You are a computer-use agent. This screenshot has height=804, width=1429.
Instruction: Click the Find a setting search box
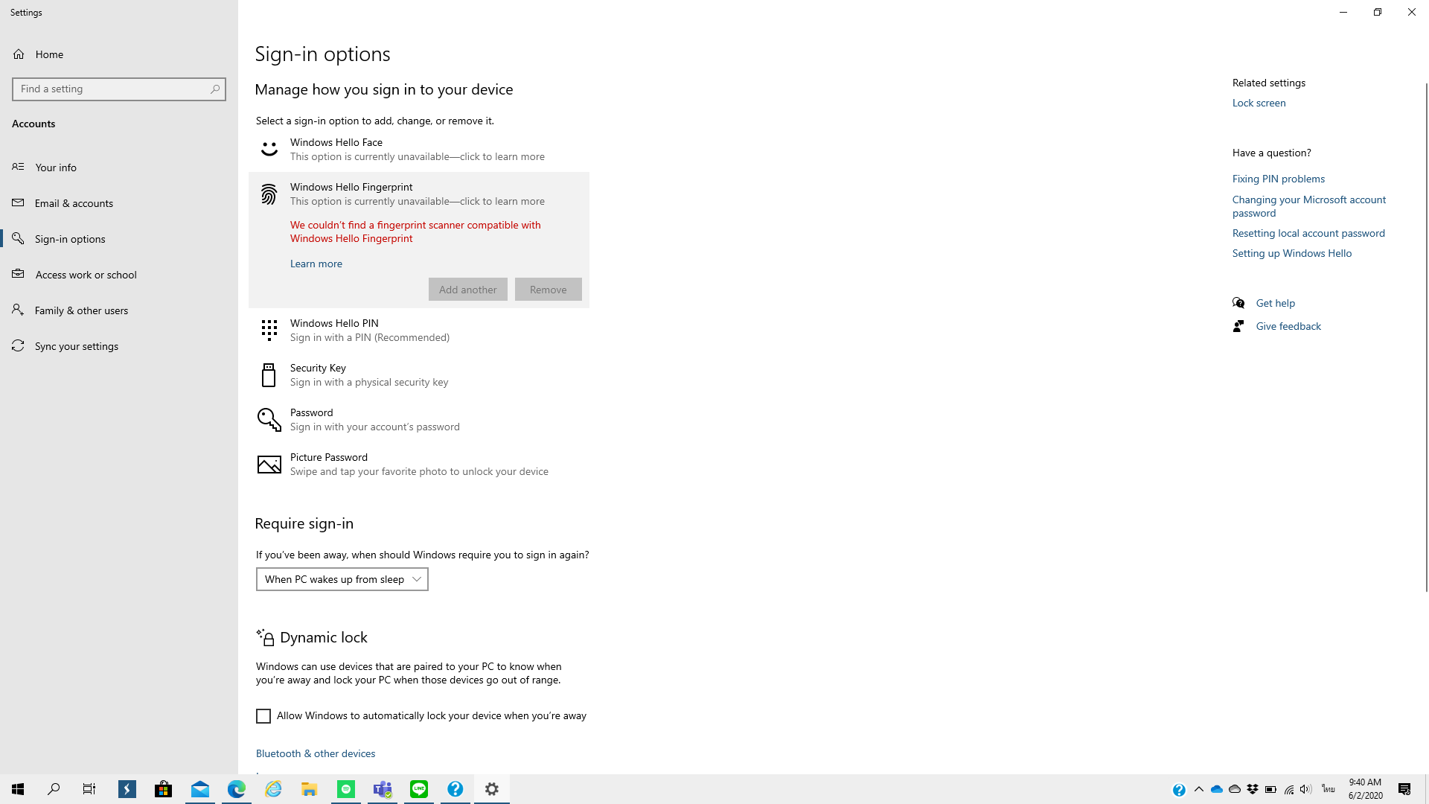(x=119, y=89)
